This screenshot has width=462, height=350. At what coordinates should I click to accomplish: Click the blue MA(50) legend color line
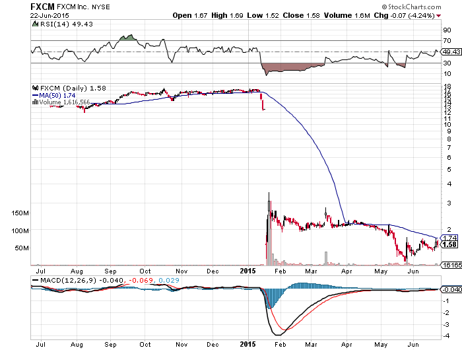click(x=36, y=95)
